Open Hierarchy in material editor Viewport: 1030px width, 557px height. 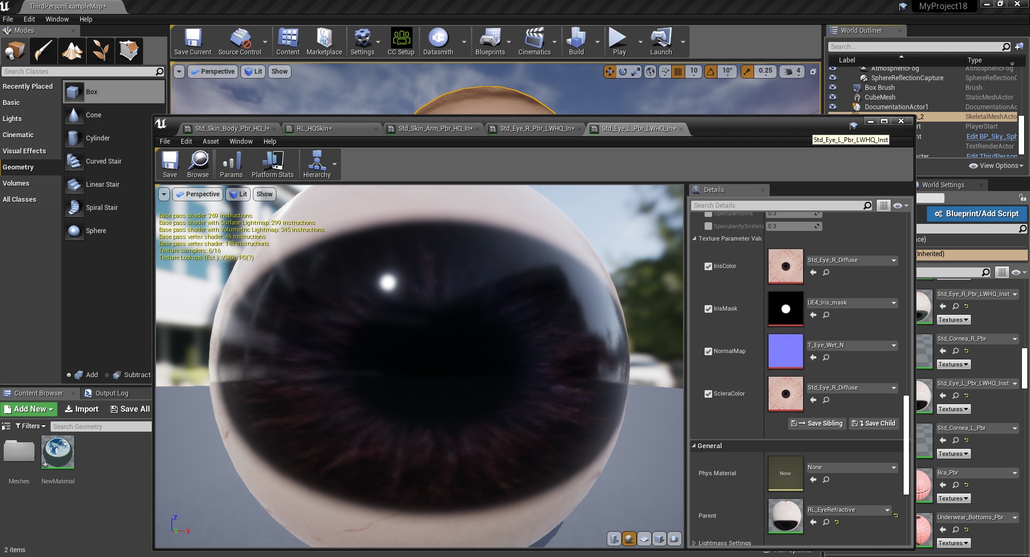(x=317, y=164)
